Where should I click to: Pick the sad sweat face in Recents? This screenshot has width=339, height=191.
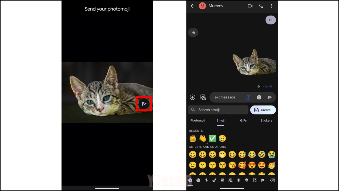click(x=222, y=139)
